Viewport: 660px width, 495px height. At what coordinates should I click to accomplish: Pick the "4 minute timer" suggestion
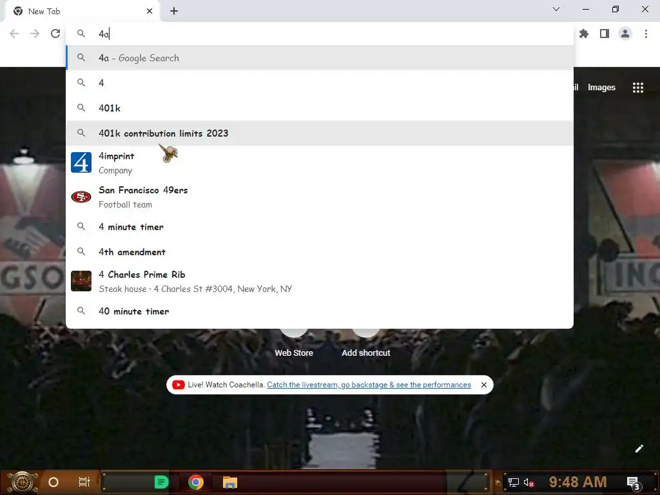coord(320,226)
